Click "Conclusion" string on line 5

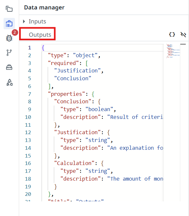tap(73, 78)
